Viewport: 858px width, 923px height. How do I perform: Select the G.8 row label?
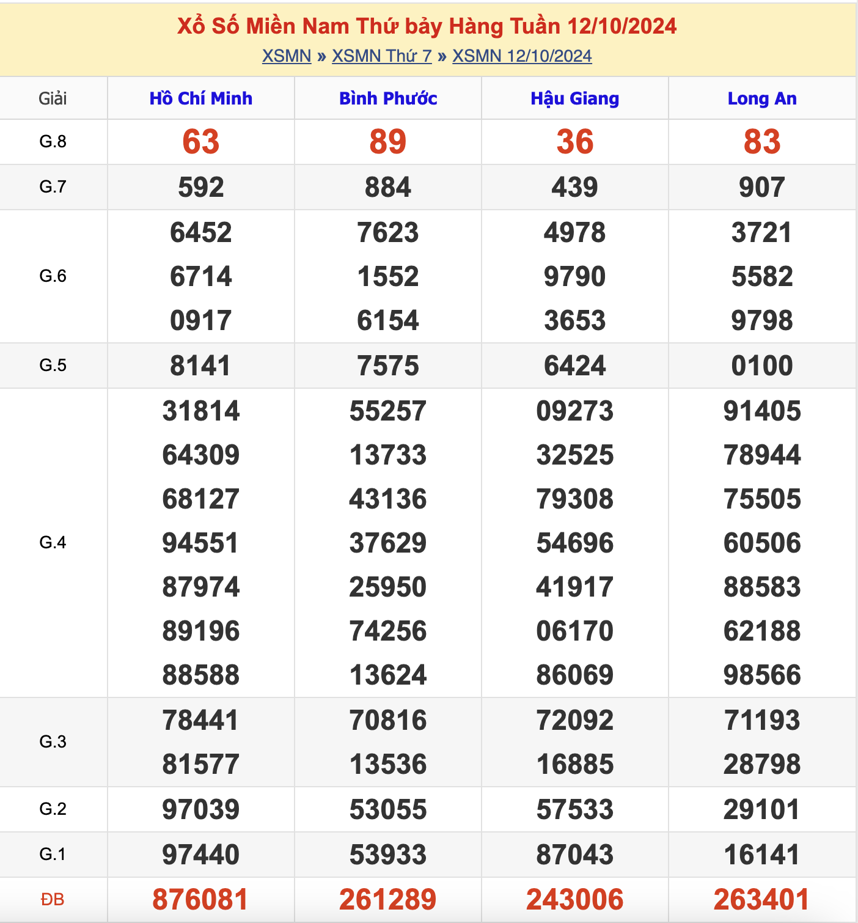coord(53,142)
